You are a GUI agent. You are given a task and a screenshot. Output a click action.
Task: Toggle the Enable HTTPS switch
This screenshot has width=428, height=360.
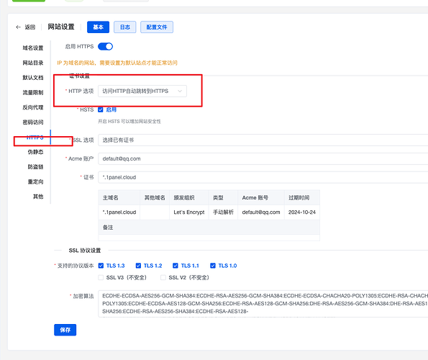point(105,46)
